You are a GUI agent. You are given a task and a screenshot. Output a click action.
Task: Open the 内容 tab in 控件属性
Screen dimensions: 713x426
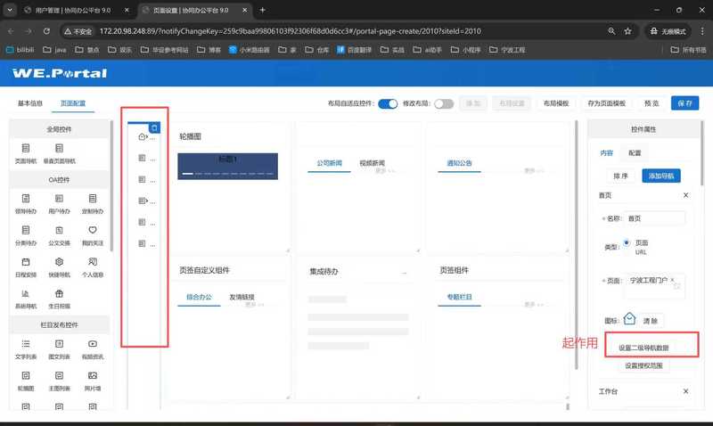click(607, 152)
